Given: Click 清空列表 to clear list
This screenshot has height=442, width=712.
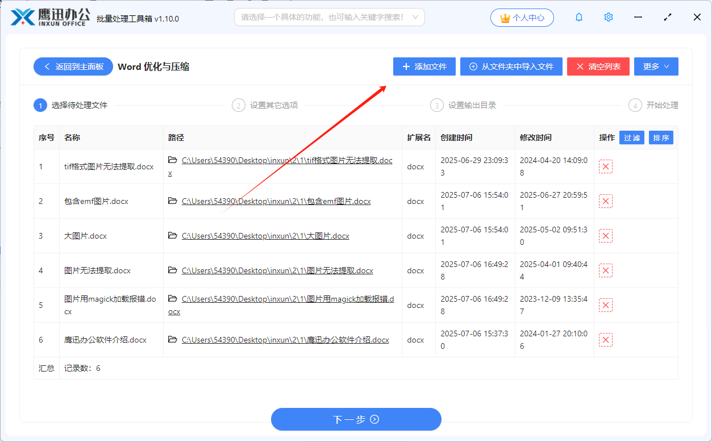Looking at the screenshot, I should [x=598, y=66].
